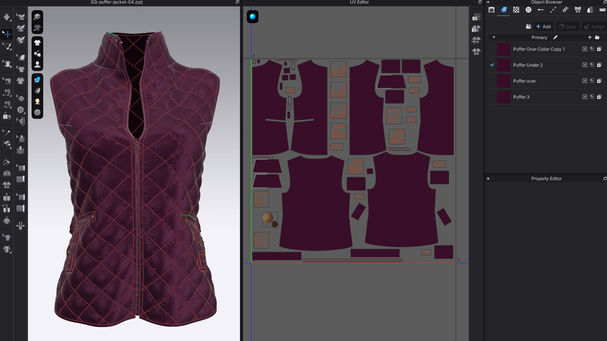Image resolution: width=607 pixels, height=341 pixels.
Task: Open the checkered Graphic tab in Object Browser
Action: pyautogui.click(x=516, y=10)
